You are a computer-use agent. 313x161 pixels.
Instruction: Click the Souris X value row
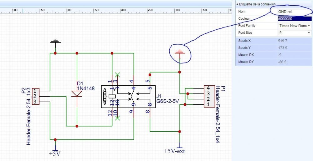pyautogui.click(x=274, y=41)
